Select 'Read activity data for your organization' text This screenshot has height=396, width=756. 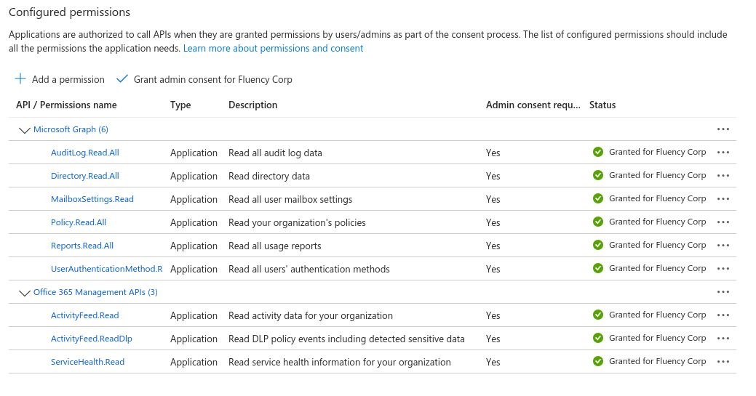[311, 315]
